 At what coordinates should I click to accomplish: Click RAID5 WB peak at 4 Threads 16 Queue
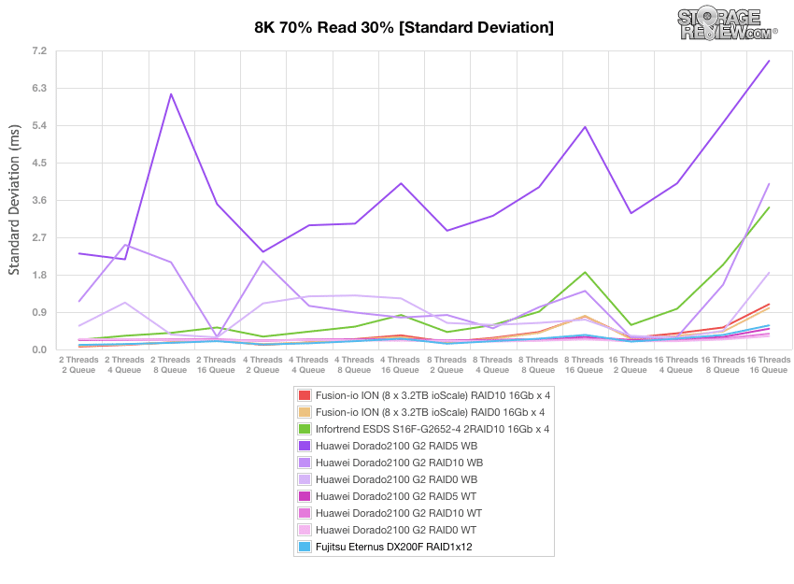pyautogui.click(x=401, y=183)
